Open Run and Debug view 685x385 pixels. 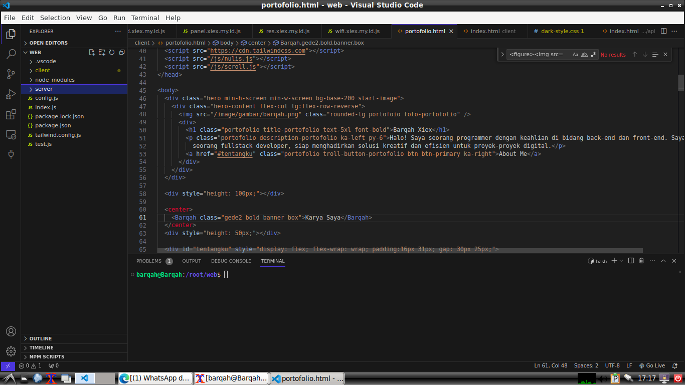11,94
